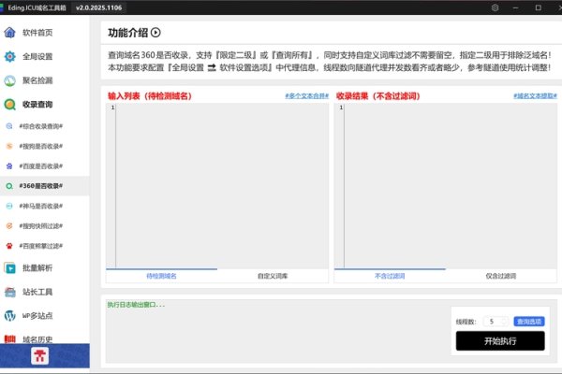Open 域名历史 via its red icon
This screenshot has width=562, height=374.
pos(9,338)
